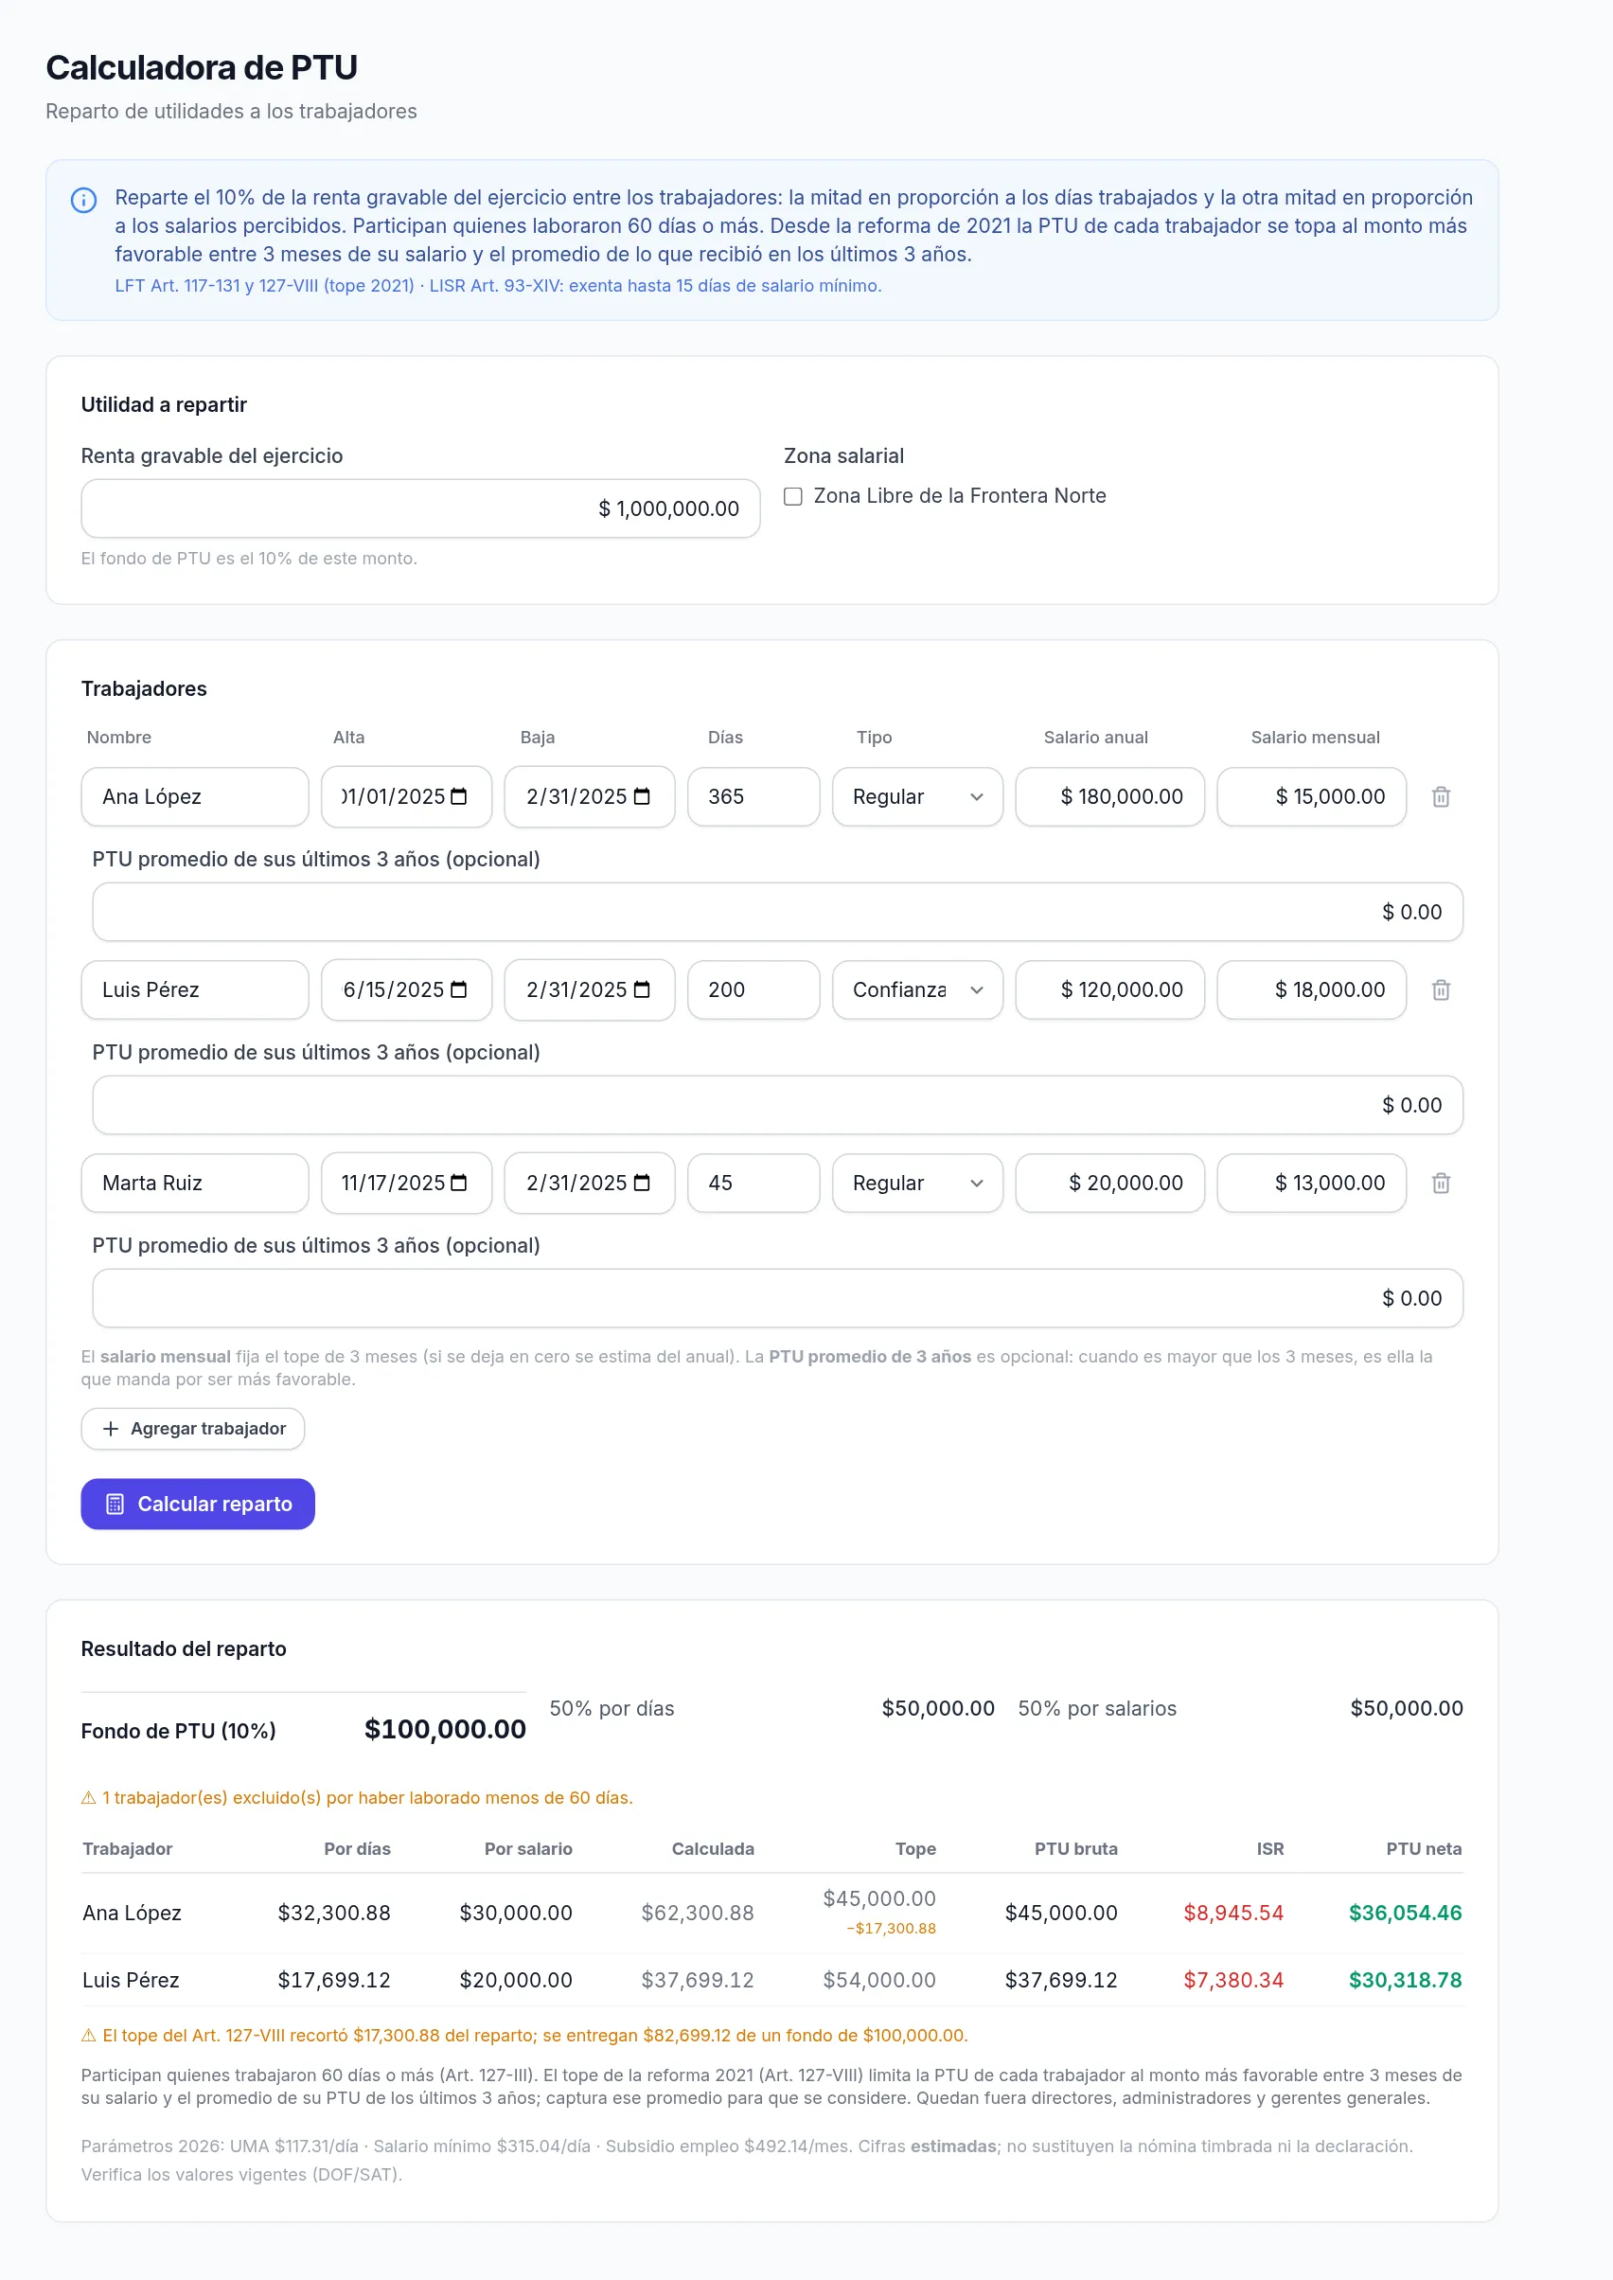The image size is (1613, 2280).
Task: Click the Calcular reparto button
Action: [198, 1505]
